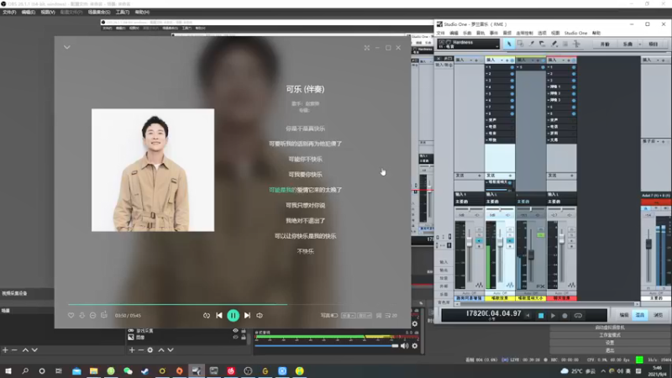Add an insert on the third channel
The image size is (672, 378).
pos(538,60)
